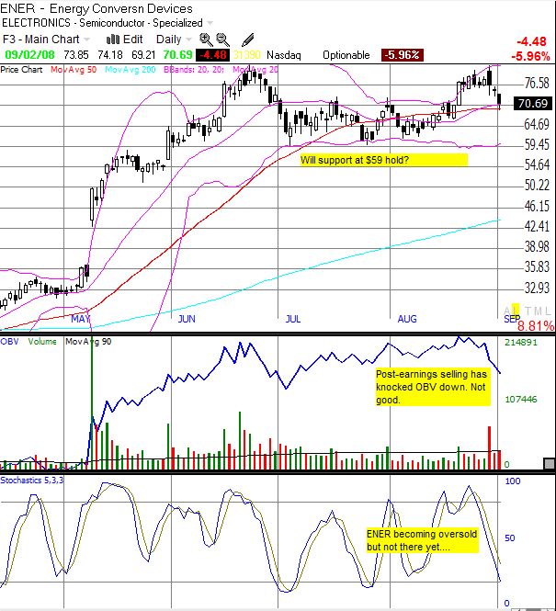The image size is (556, 611).
Task: Click the BBands: 20, 20 label
Action: point(194,70)
